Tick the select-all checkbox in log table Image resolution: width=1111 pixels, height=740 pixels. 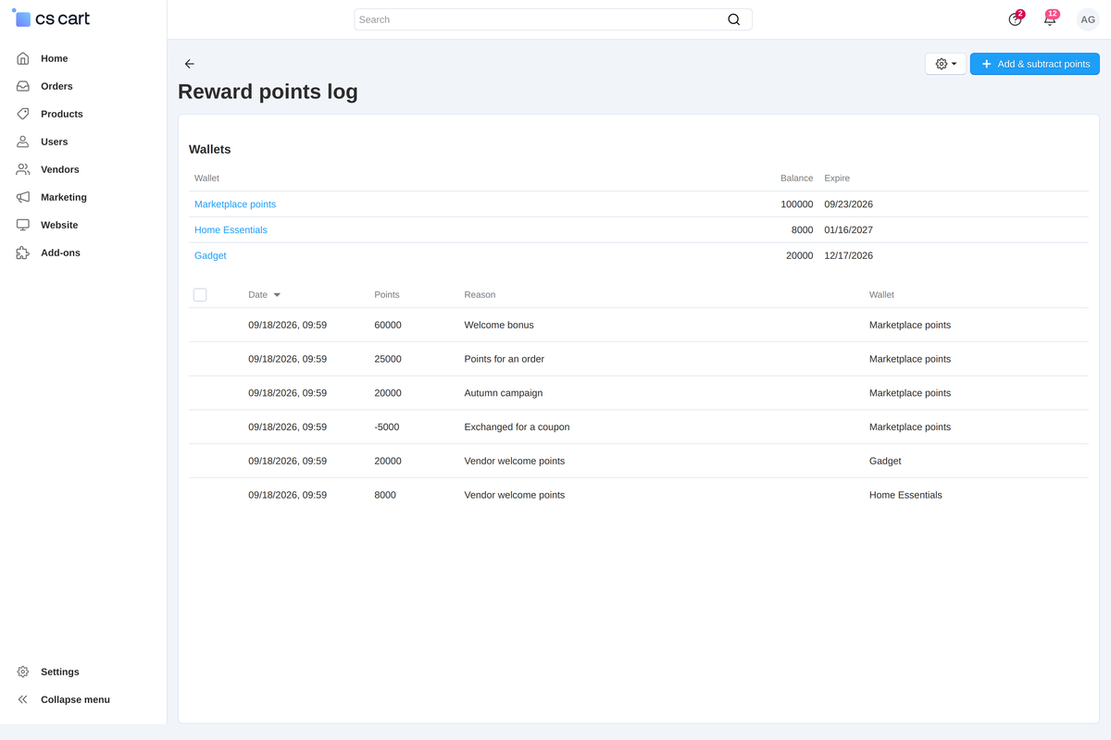click(200, 295)
